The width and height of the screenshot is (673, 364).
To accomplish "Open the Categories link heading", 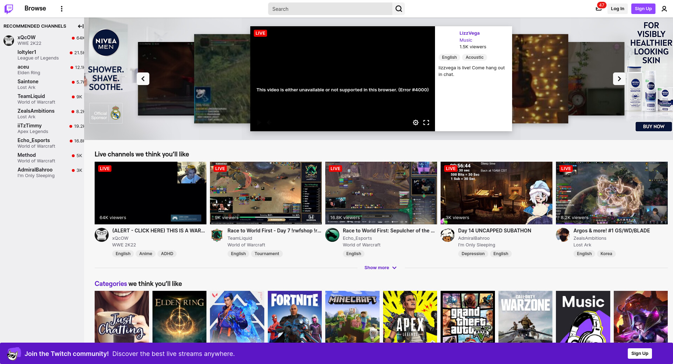I will click(x=110, y=284).
